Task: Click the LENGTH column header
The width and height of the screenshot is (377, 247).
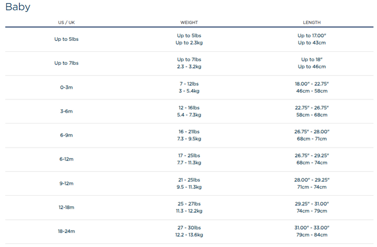Action: (x=312, y=23)
